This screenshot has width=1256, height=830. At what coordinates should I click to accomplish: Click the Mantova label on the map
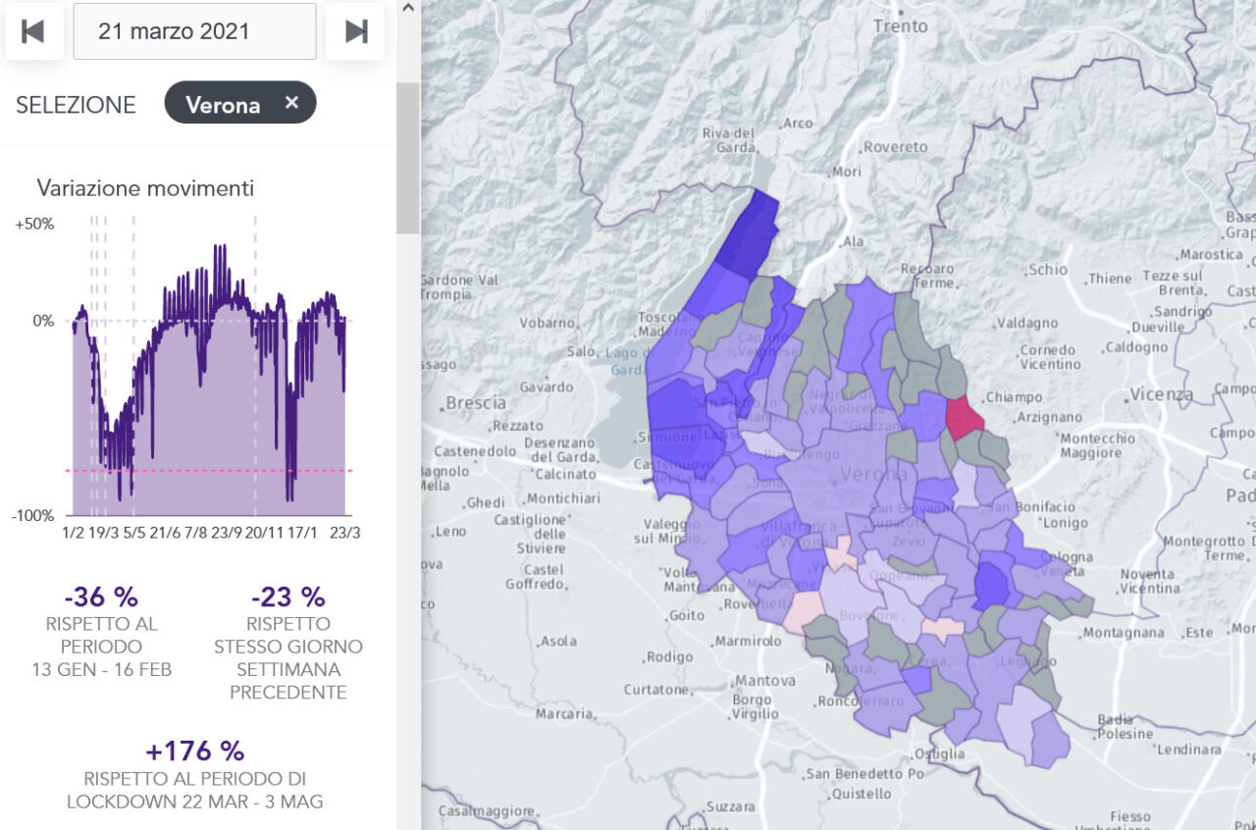click(x=765, y=681)
